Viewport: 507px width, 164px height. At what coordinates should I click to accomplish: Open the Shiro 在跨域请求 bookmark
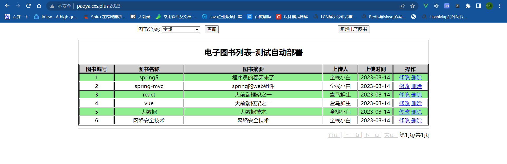pyautogui.click(x=104, y=17)
